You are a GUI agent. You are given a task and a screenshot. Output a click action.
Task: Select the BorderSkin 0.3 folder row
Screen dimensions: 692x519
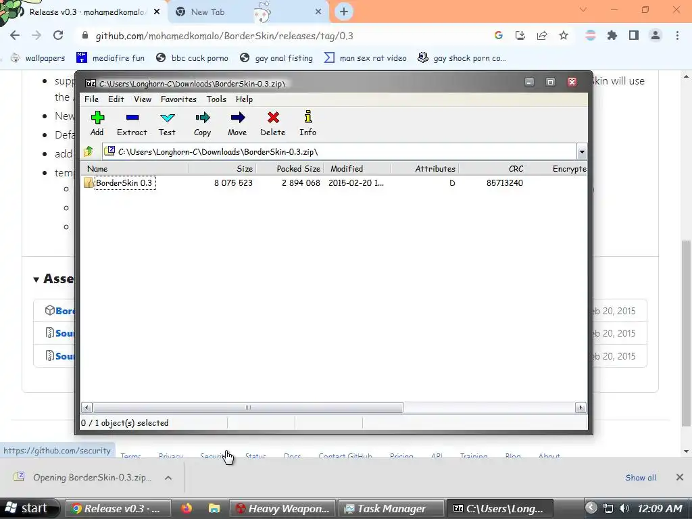click(x=334, y=182)
